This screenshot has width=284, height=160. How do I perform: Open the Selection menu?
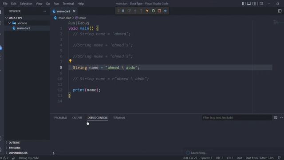point(26,4)
